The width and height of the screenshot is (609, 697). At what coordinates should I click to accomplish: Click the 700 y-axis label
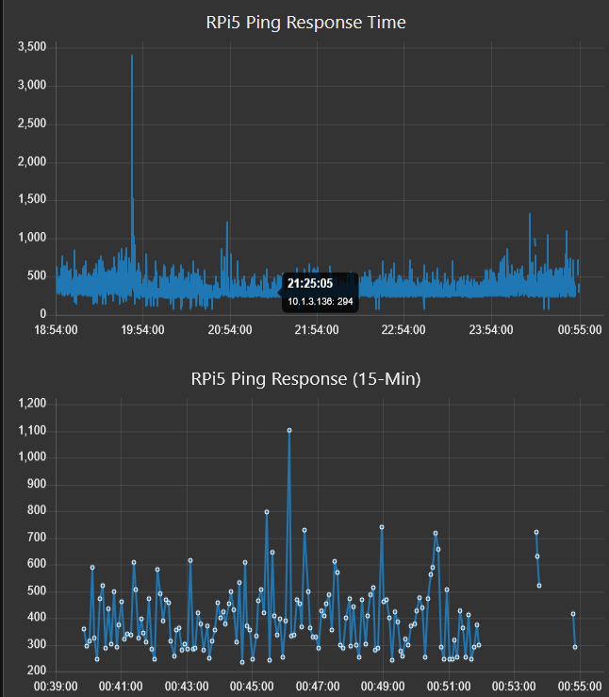(x=37, y=538)
